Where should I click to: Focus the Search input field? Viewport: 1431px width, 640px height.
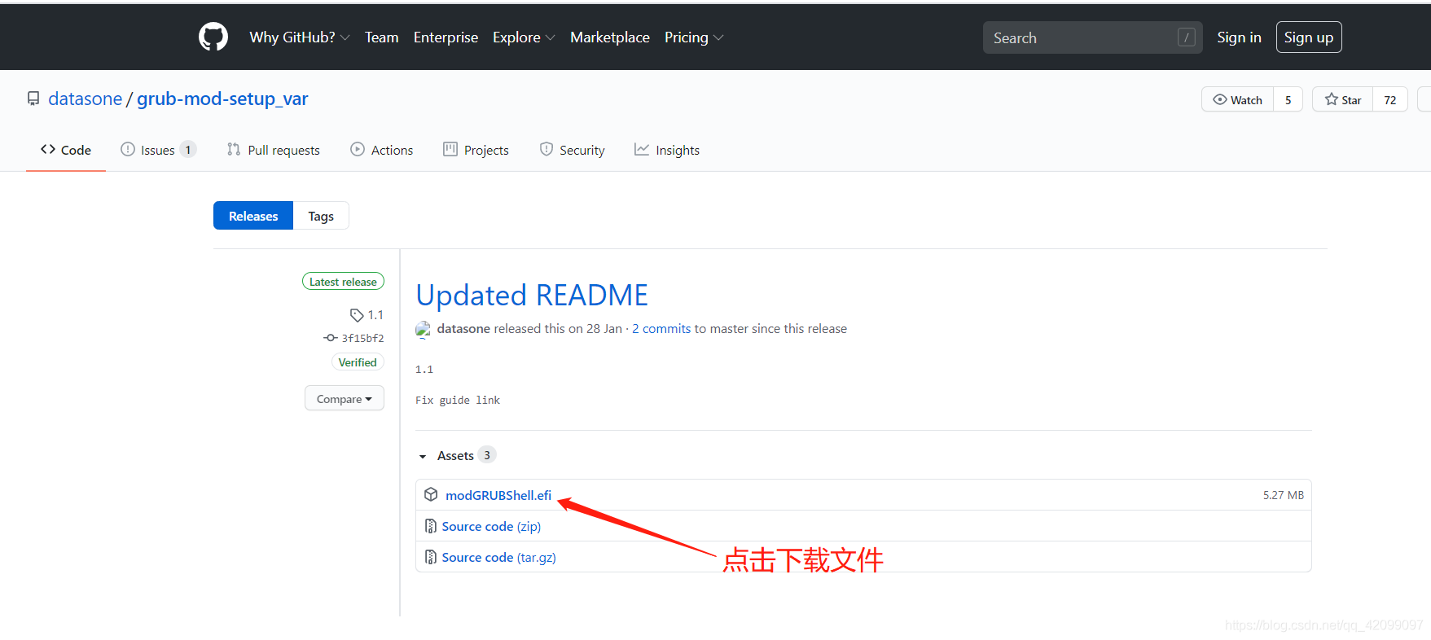(x=1092, y=37)
